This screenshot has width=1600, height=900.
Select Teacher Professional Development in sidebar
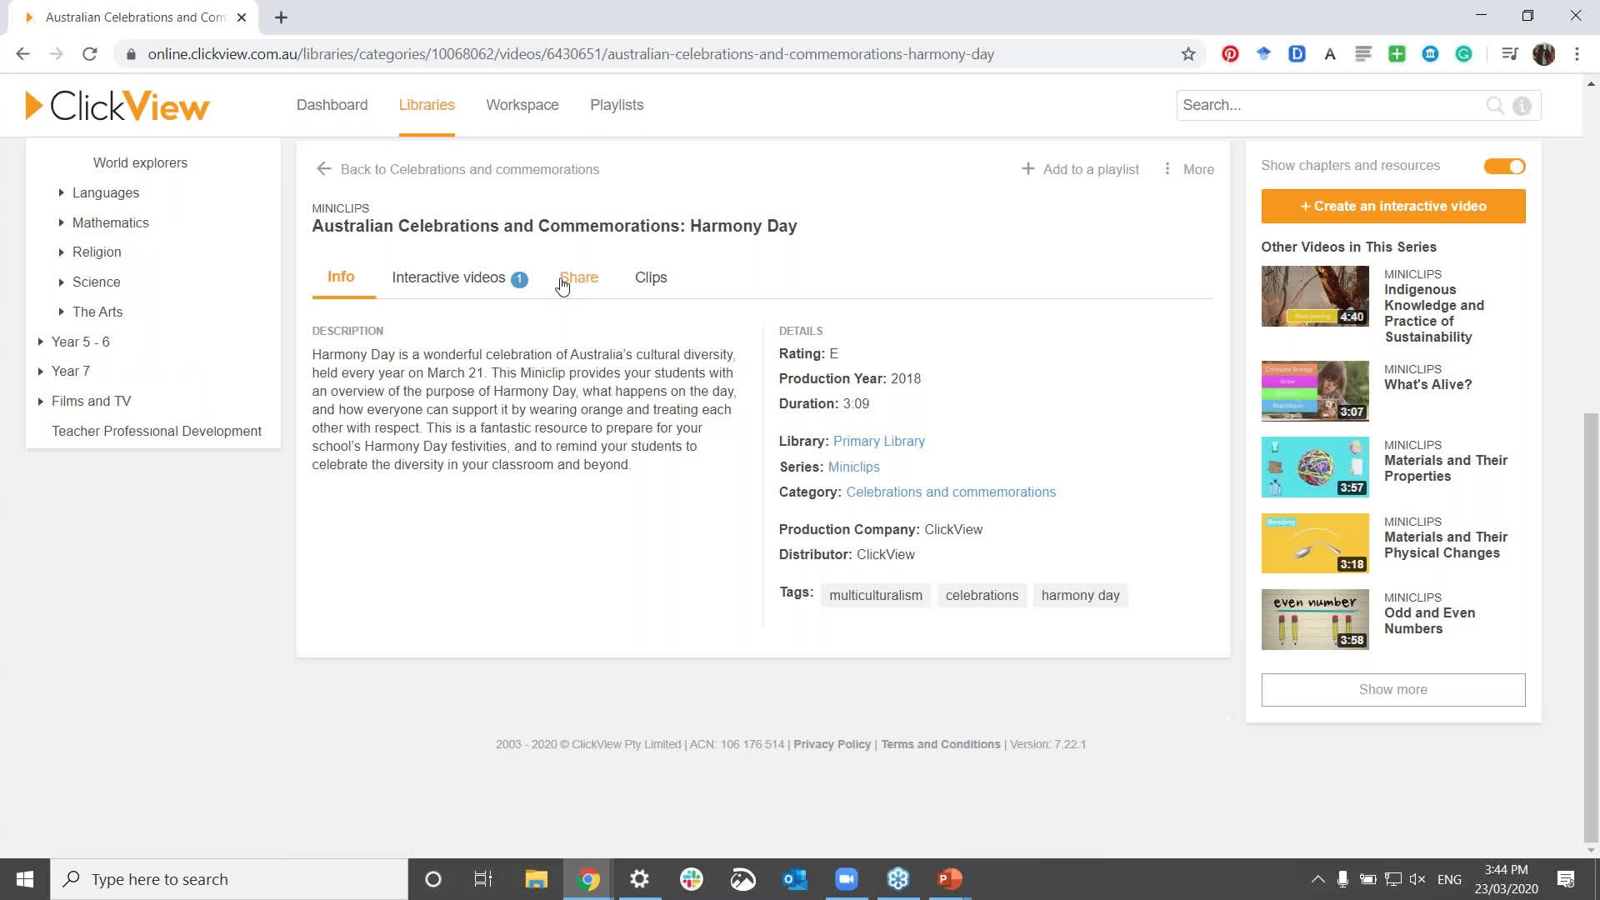tap(157, 431)
